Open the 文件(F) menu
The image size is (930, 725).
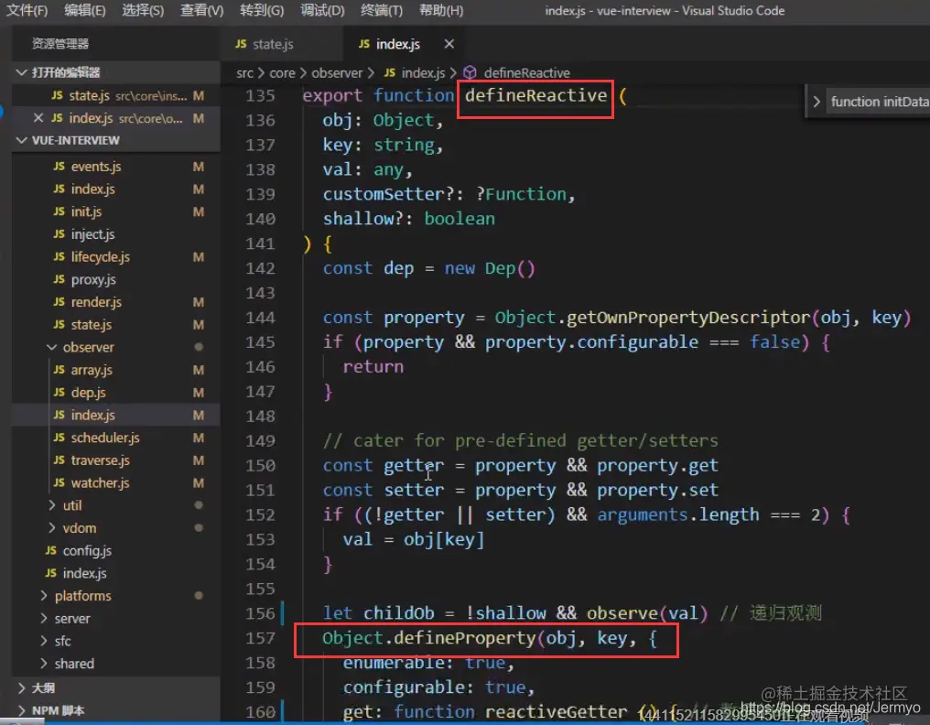coord(27,11)
